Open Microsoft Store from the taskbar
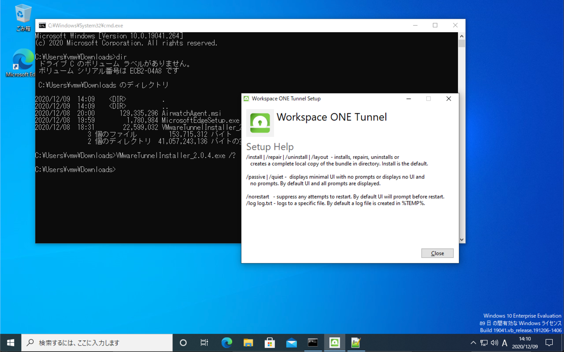 [269, 342]
